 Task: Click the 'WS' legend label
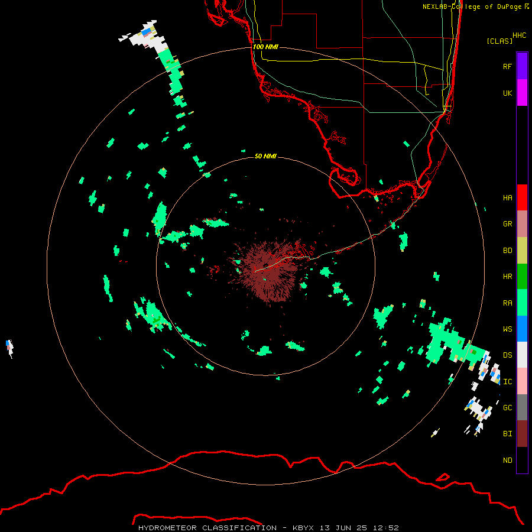click(507, 329)
